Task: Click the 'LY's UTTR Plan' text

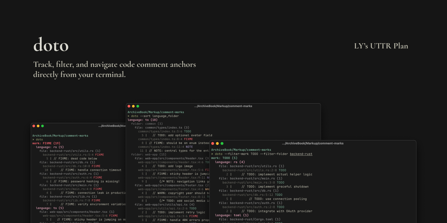Action: 381,46
